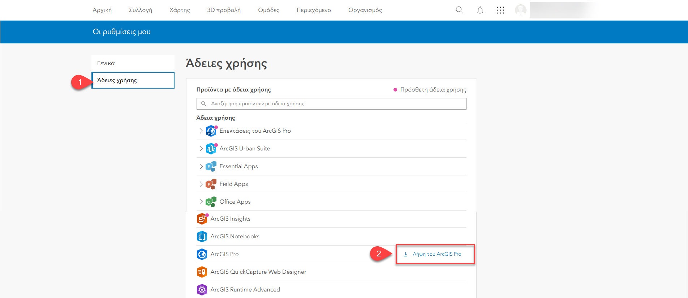Screen dimensions: 688x298
Task: Open the search magnifier in top bar
Action: (x=459, y=10)
